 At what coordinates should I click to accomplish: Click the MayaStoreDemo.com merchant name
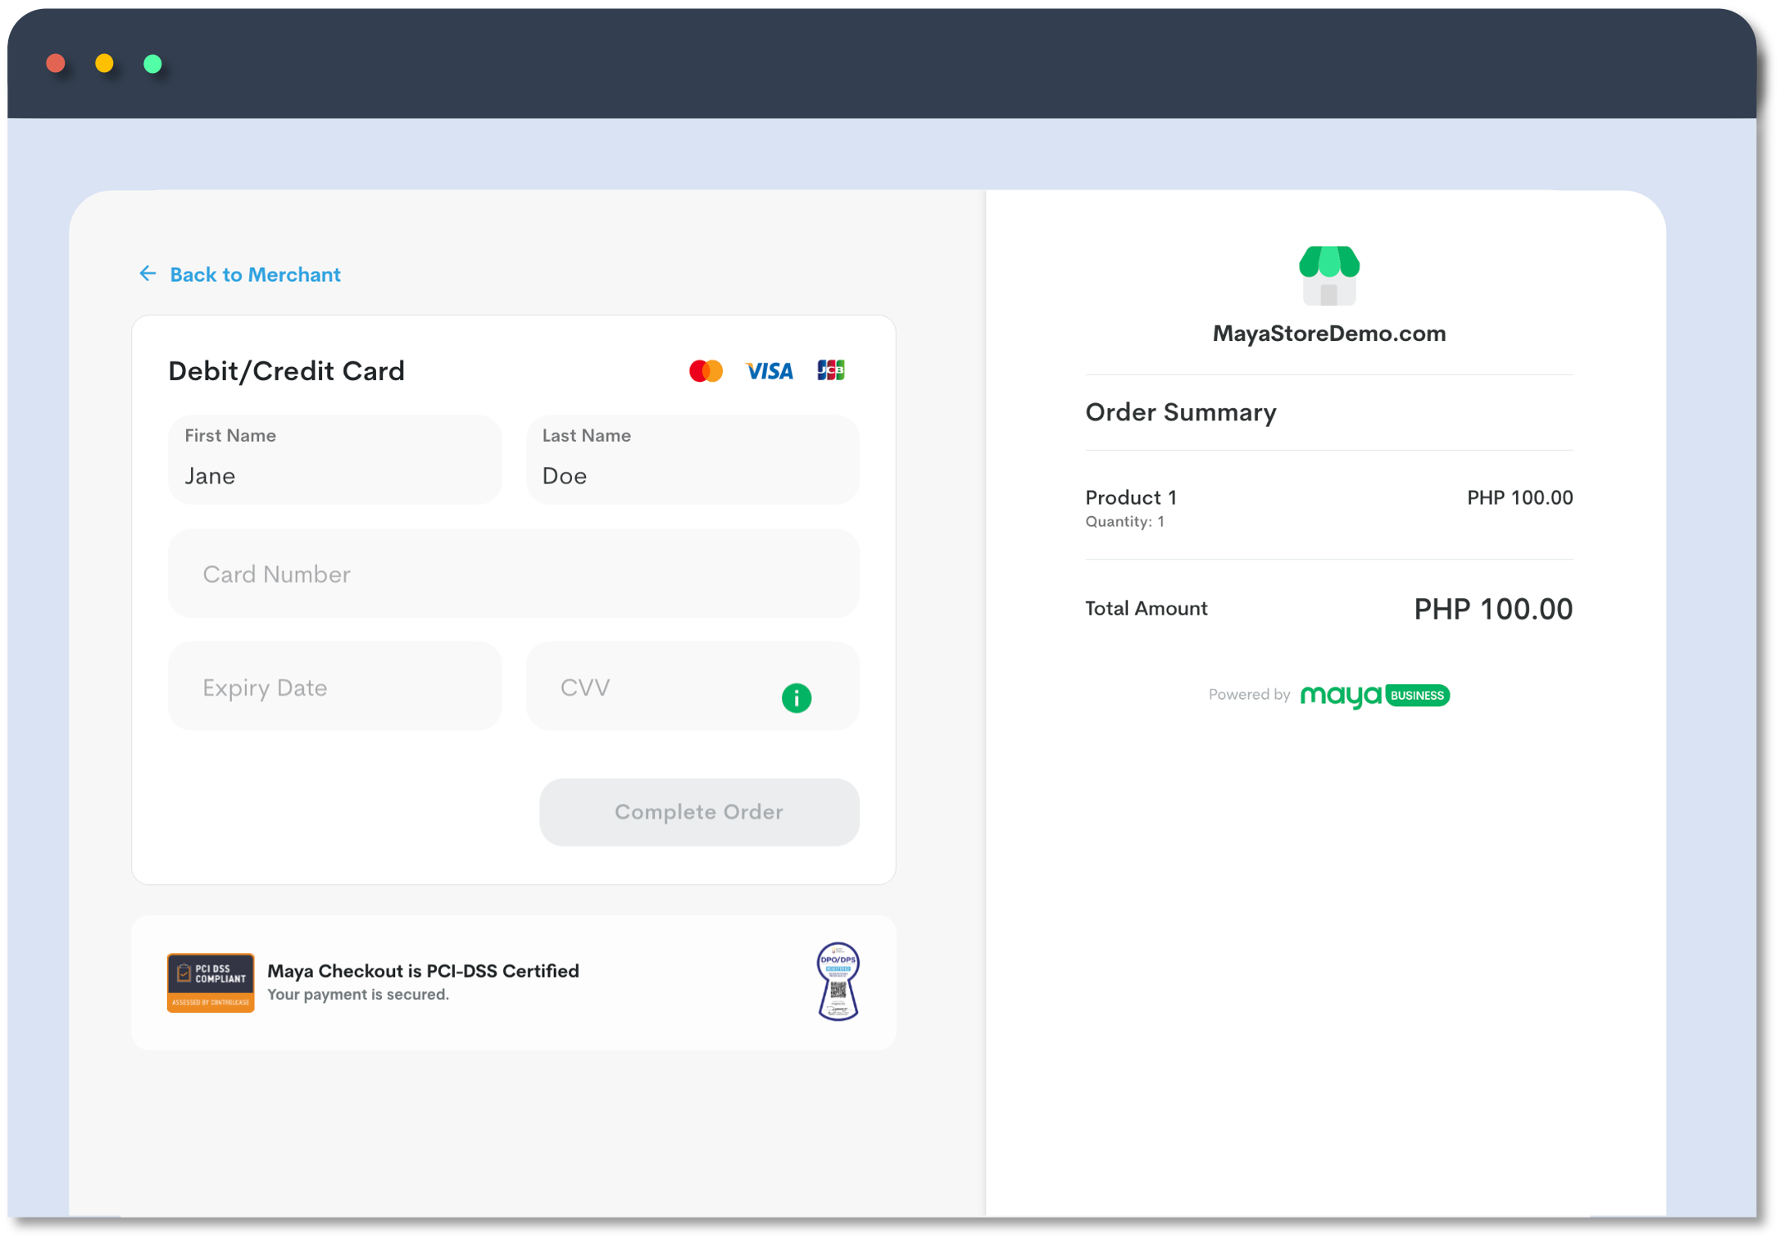click(x=1329, y=333)
